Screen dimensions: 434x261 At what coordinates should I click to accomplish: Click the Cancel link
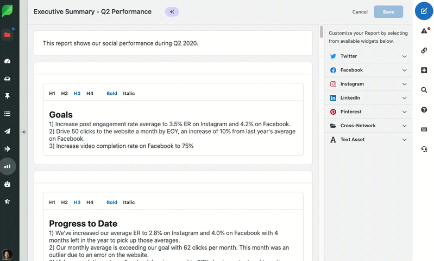coord(360,12)
